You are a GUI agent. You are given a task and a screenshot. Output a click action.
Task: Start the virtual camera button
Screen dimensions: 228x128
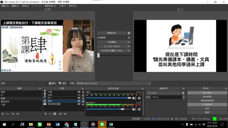pos(207,101)
